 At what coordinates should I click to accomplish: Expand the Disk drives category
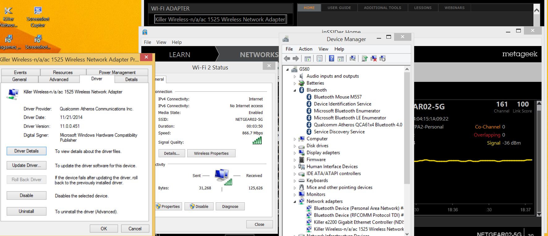(x=295, y=146)
